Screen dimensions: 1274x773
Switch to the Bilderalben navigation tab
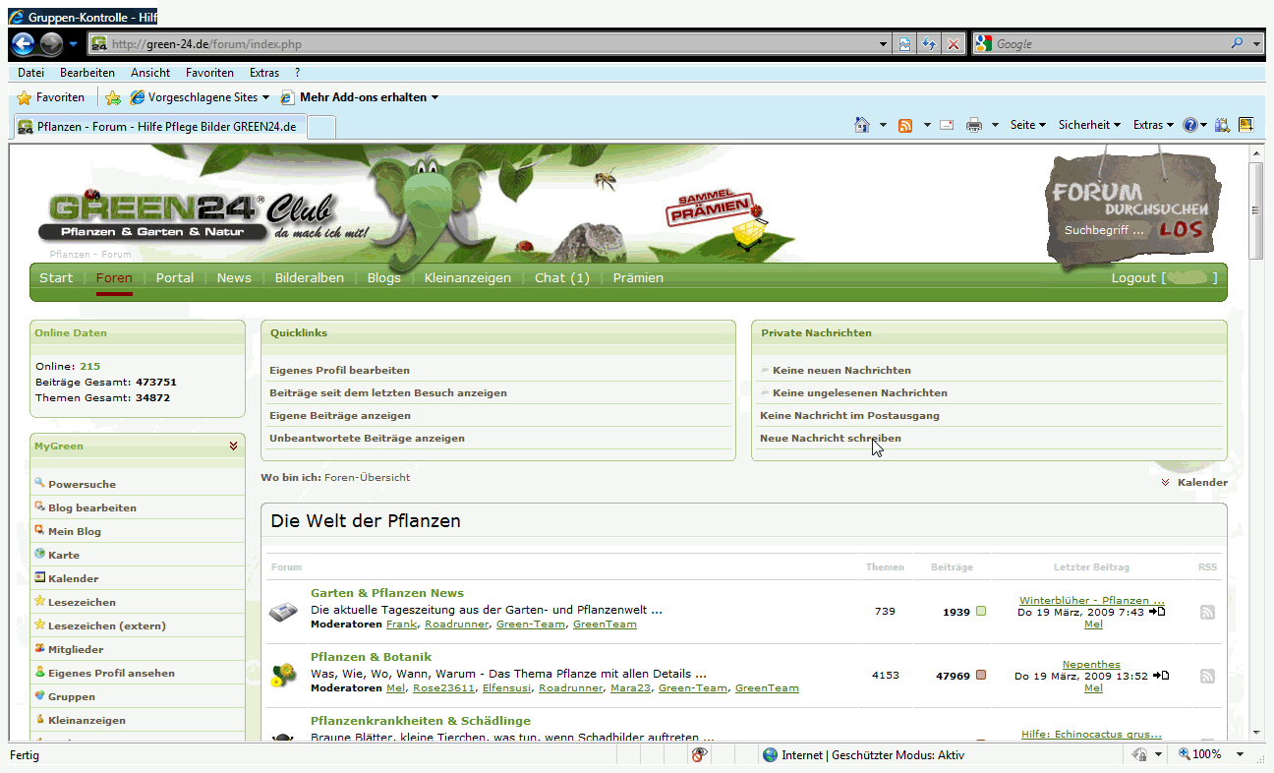(x=309, y=277)
